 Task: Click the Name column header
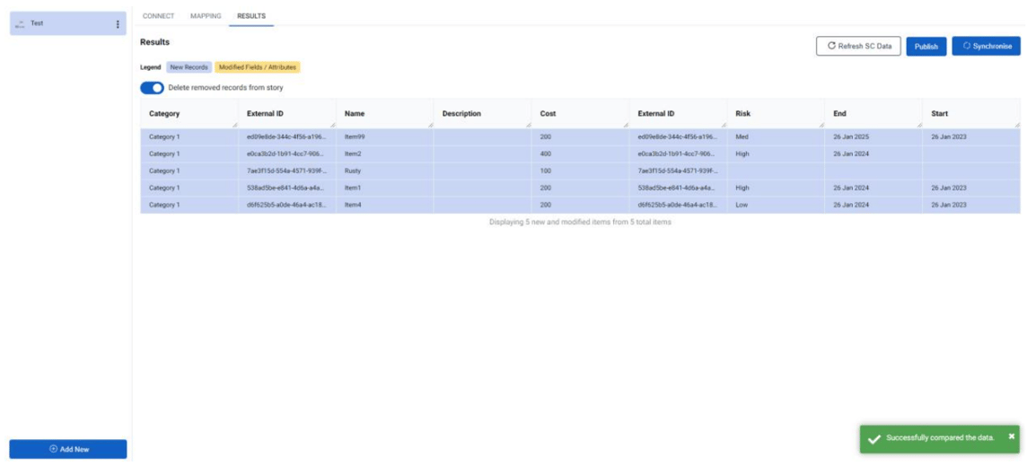355,114
